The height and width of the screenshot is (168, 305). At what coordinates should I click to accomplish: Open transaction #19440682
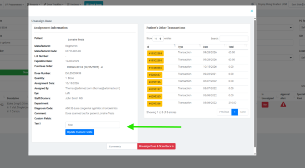[x=155, y=68]
